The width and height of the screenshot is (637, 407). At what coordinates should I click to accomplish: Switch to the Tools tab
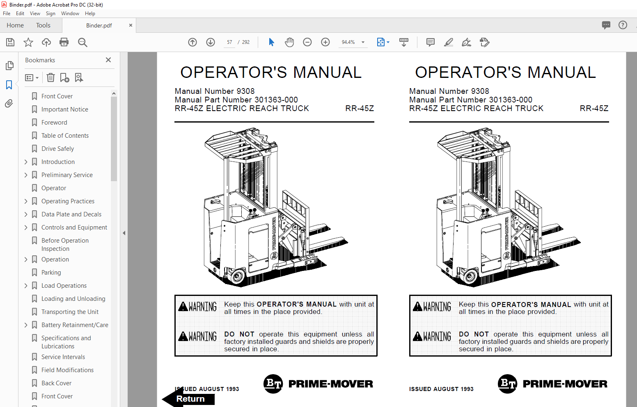[x=43, y=25]
